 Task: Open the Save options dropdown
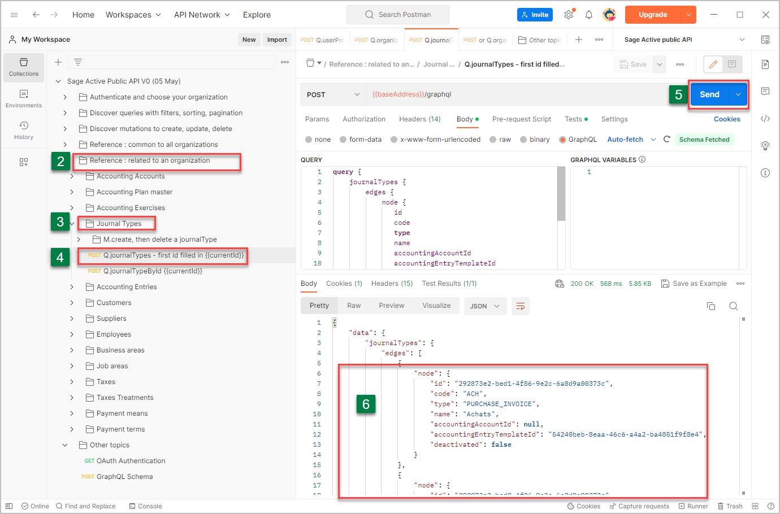click(x=660, y=64)
